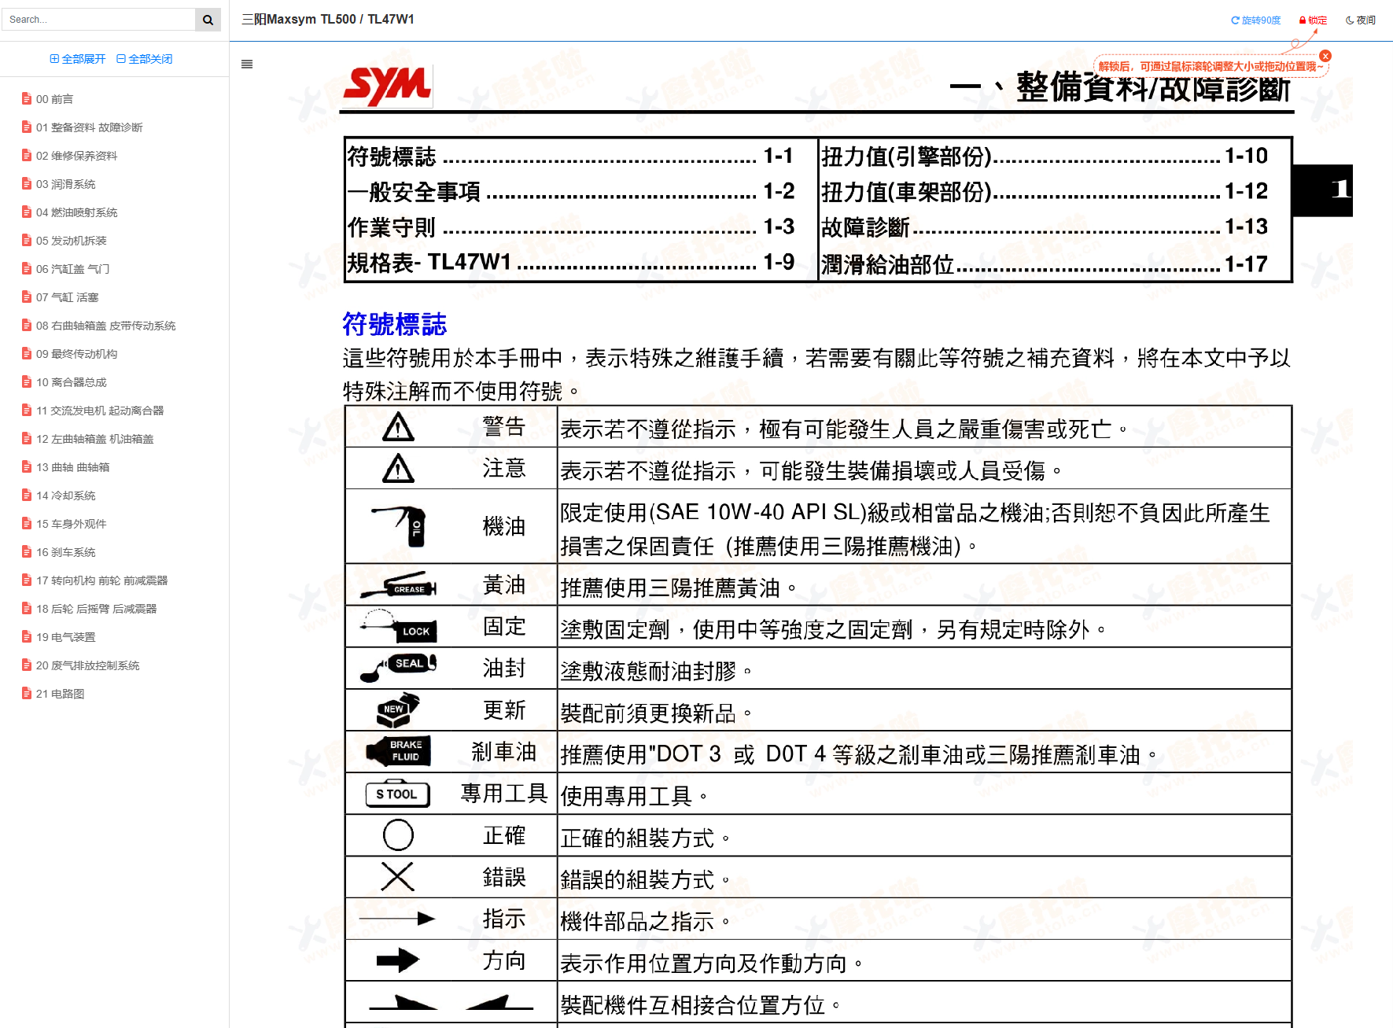This screenshot has width=1393, height=1028.
Task: Close the orange unlock hint tooltip
Action: [1325, 56]
